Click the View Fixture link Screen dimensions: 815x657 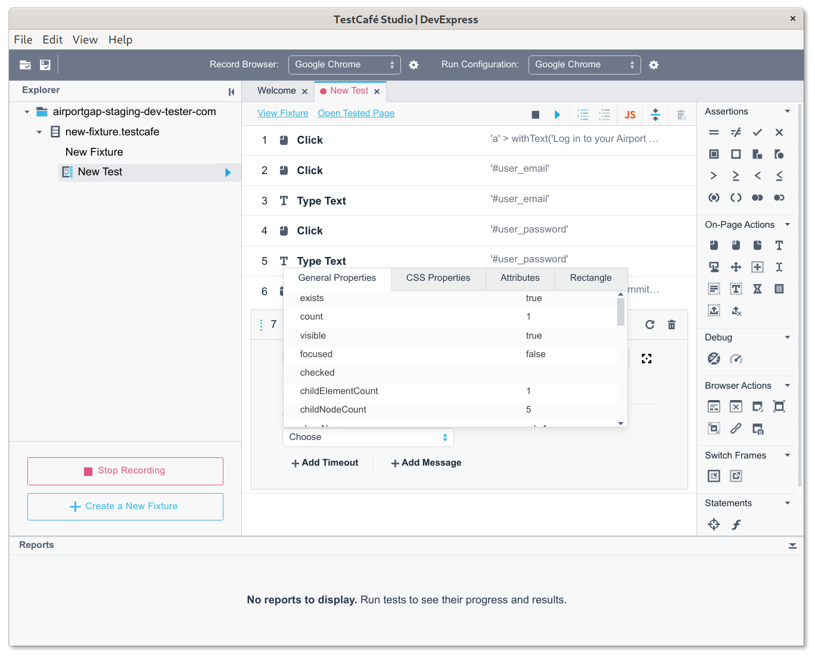283,113
